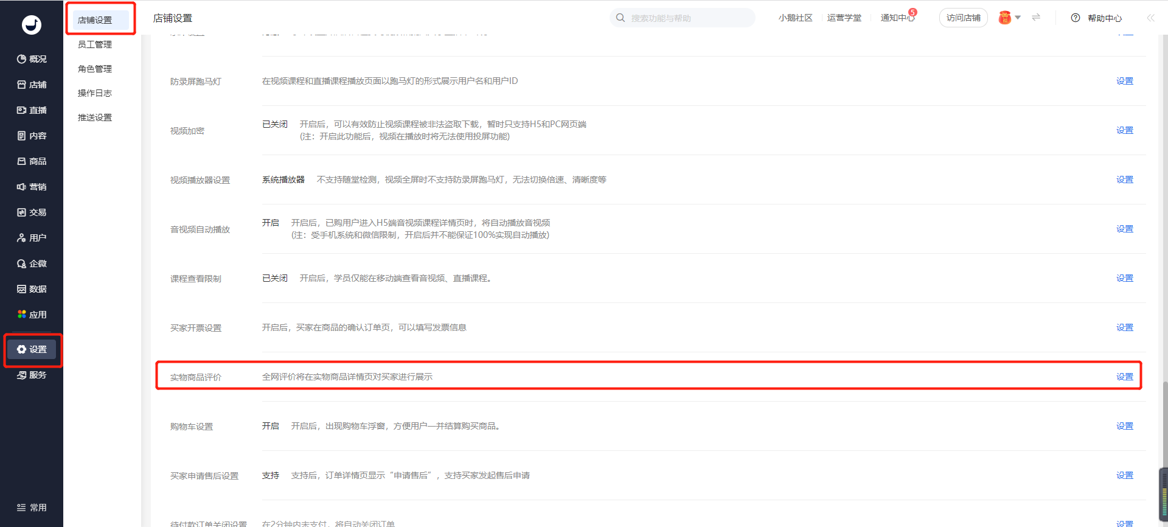Open 帮助中心 help center
This screenshot has width=1168, height=527.
point(1096,18)
